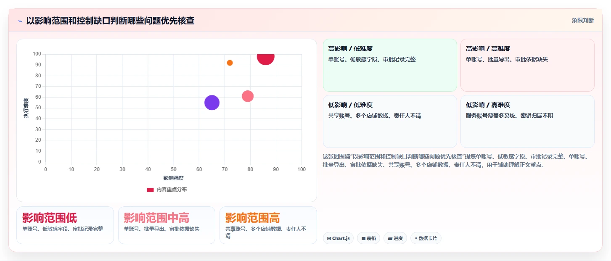The height and width of the screenshot is (261, 611).
Task: Click the heading 以影响范围和控制缺口判断哪些问题优先核查
Action: click(x=111, y=21)
